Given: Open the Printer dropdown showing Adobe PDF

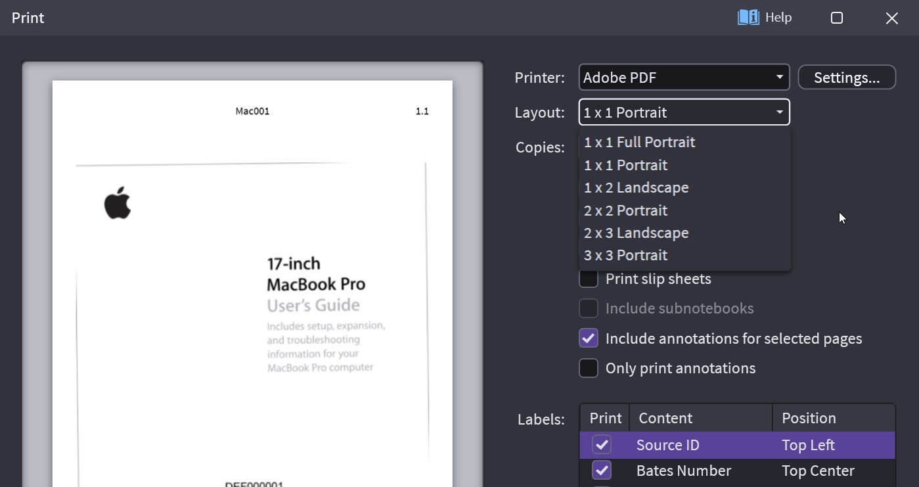Looking at the screenshot, I should (684, 78).
